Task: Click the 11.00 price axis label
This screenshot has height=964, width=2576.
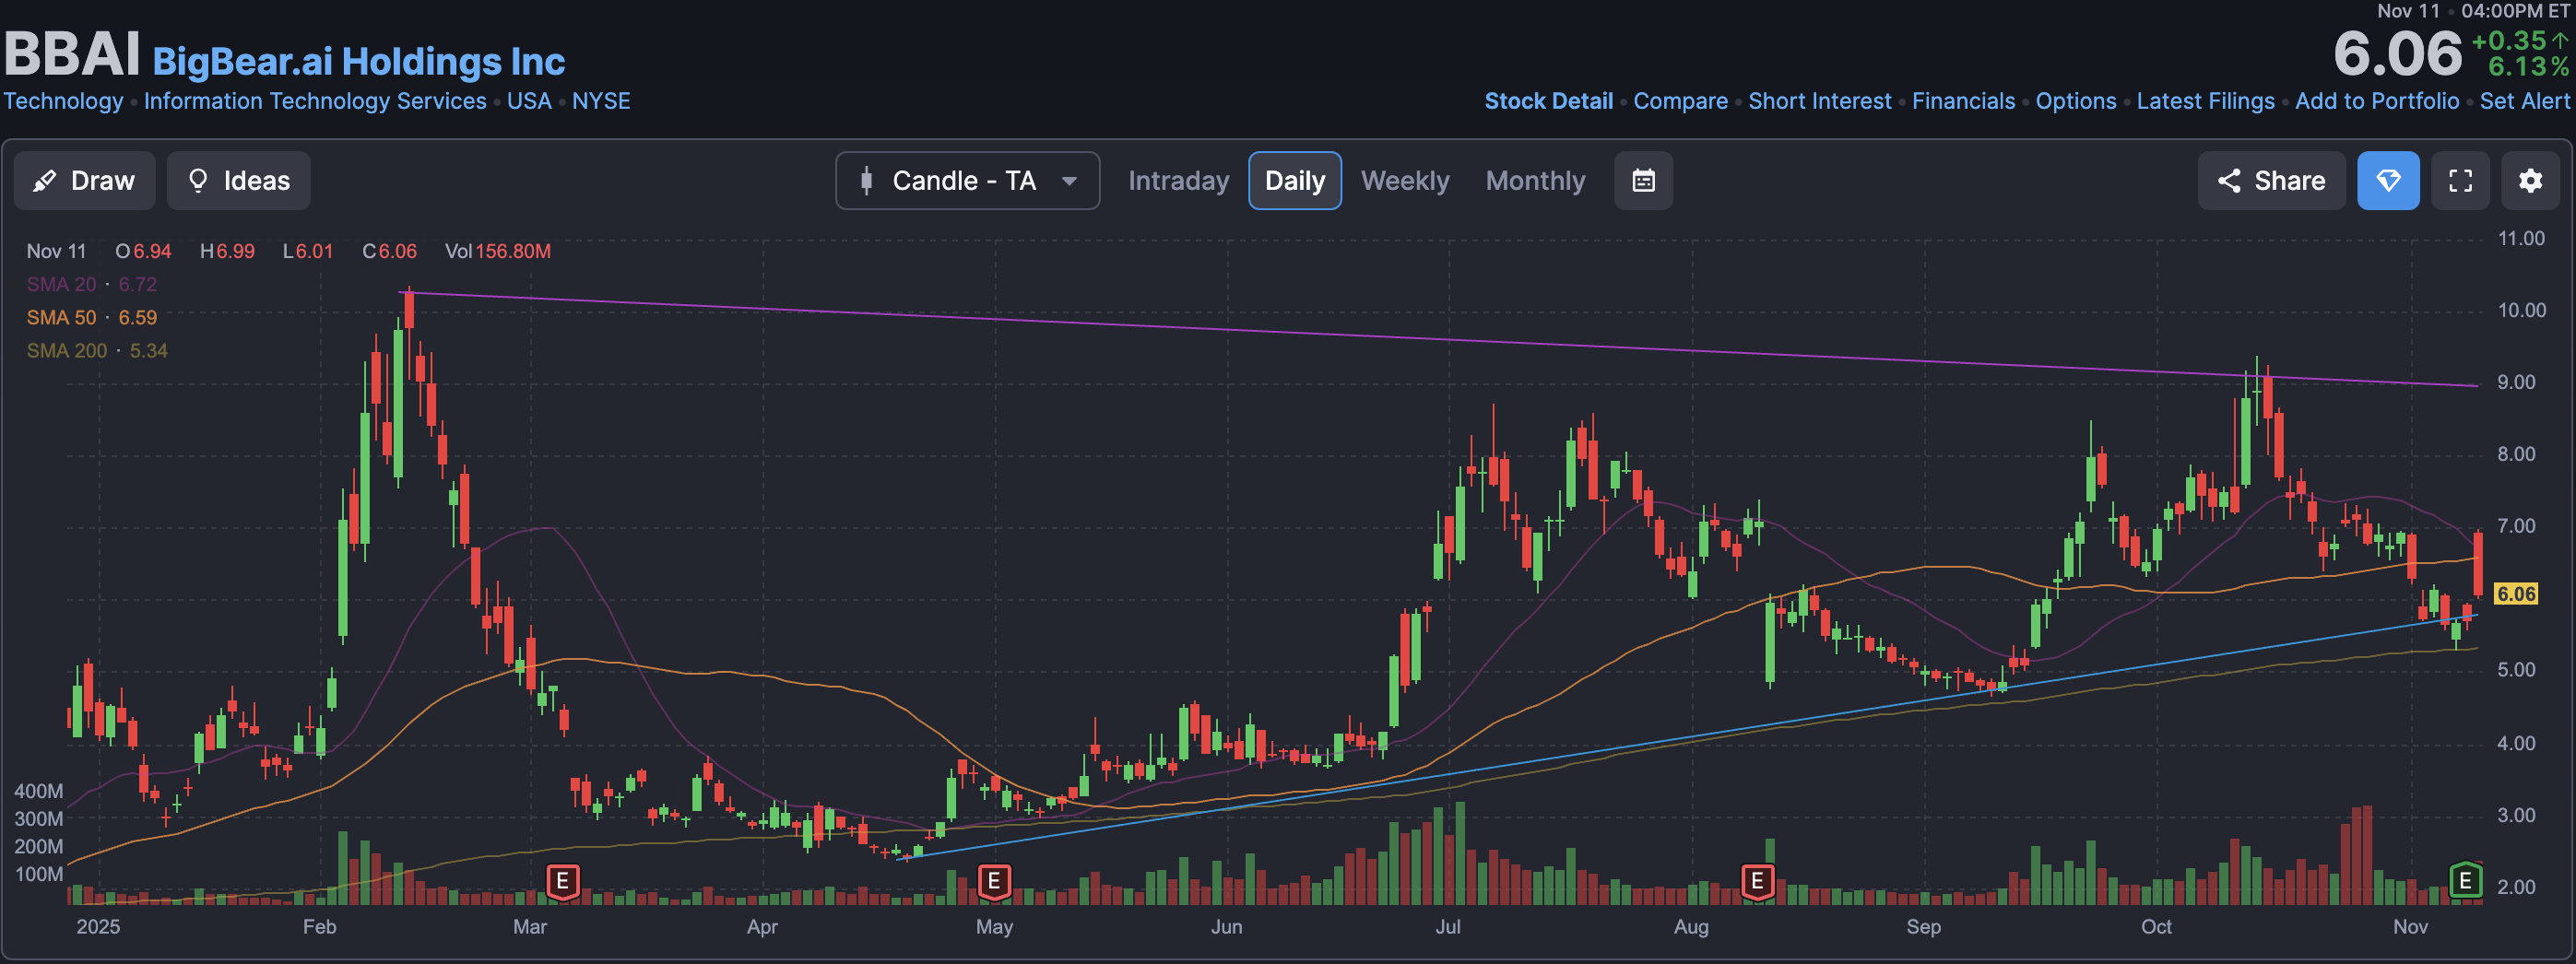Action: click(x=2521, y=238)
